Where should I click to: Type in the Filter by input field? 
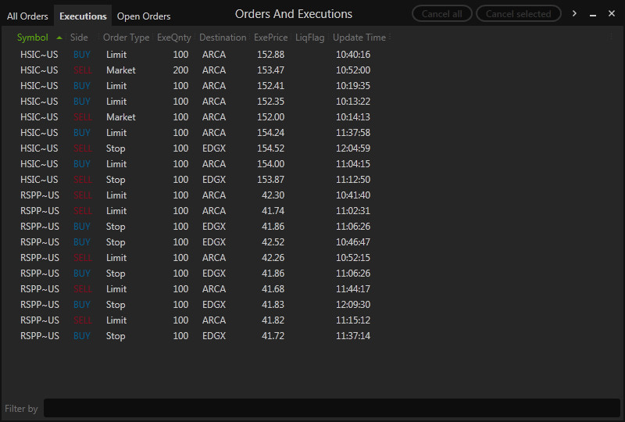click(331, 408)
